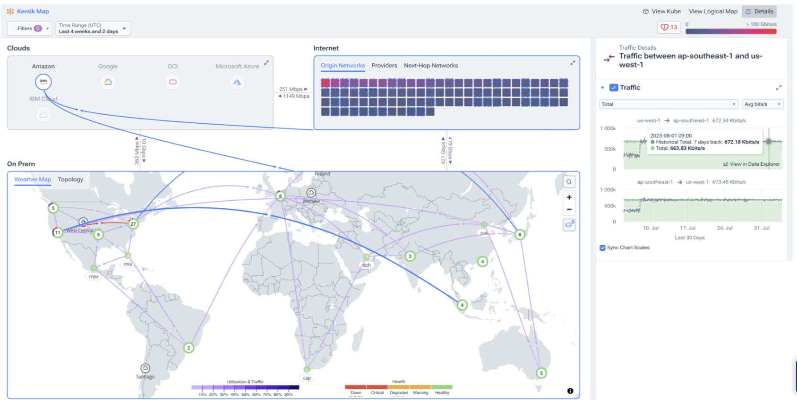Select the Google Cloud icon
Screen dimensions: 797x400
[108, 82]
